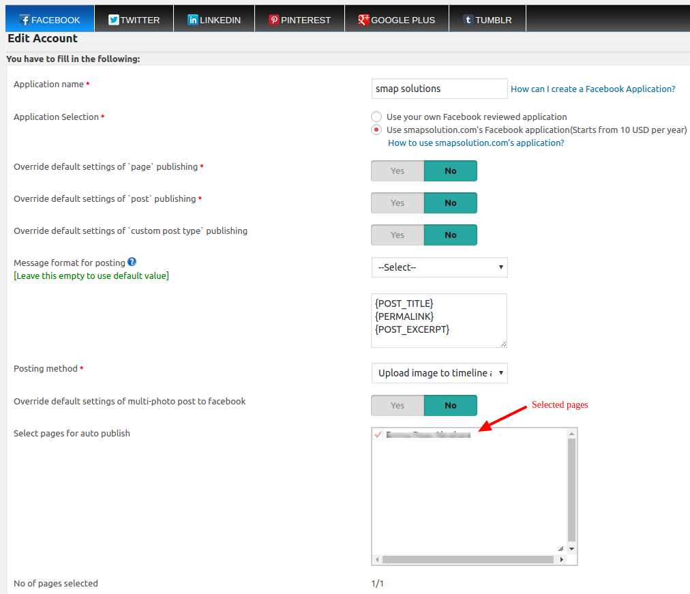The width and height of the screenshot is (690, 594).
Task: Set 'page' publishing override to No
Action: pos(451,170)
